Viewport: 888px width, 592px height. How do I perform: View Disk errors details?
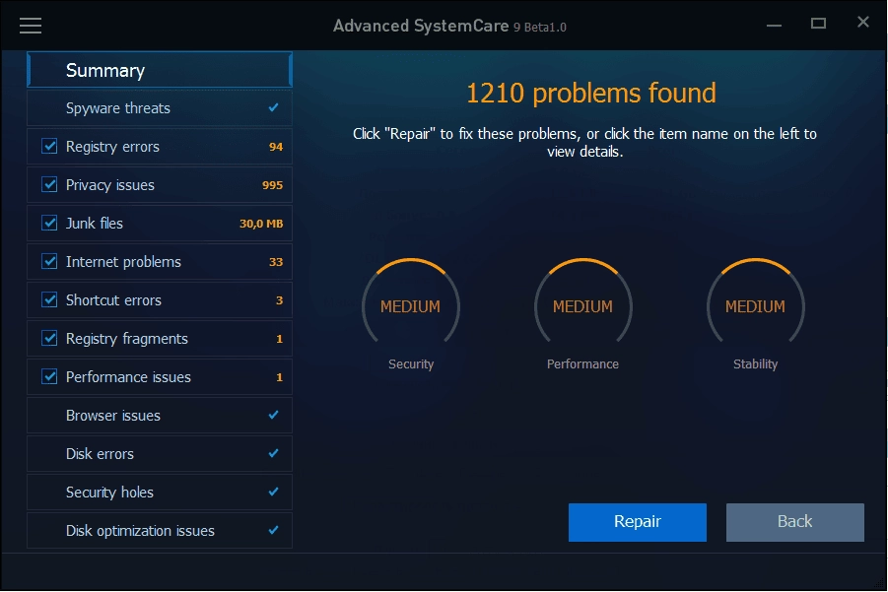coord(160,454)
